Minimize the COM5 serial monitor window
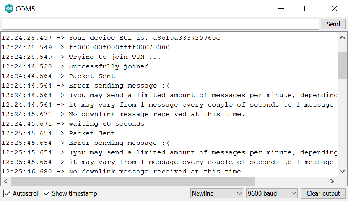348x201 pixels. (x=281, y=9)
